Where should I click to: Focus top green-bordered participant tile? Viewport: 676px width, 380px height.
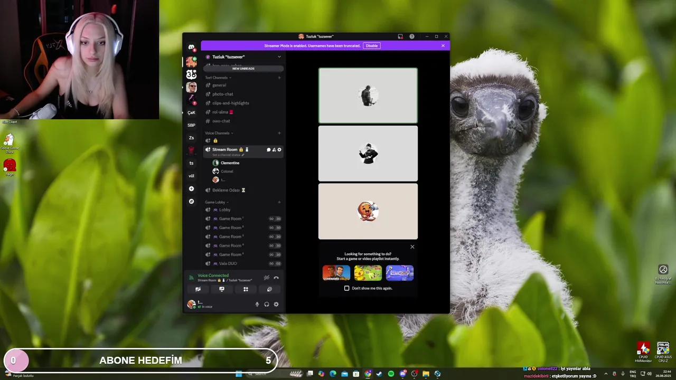pos(368,96)
